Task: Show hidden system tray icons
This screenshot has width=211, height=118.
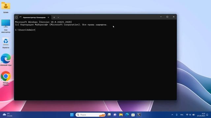Action: [172, 115]
